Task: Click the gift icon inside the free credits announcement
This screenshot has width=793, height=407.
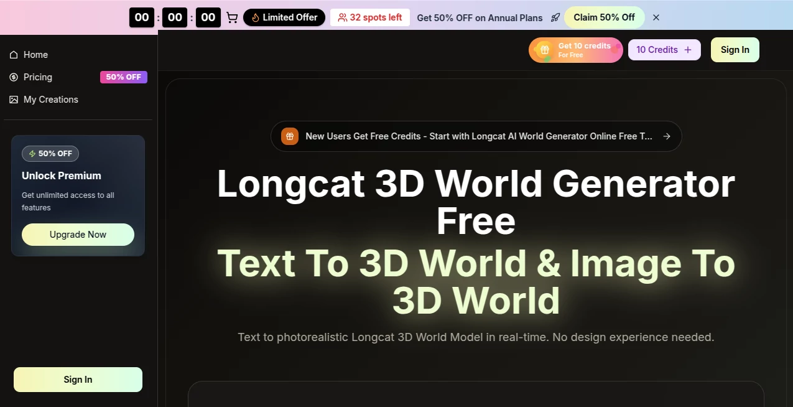Action: [289, 136]
